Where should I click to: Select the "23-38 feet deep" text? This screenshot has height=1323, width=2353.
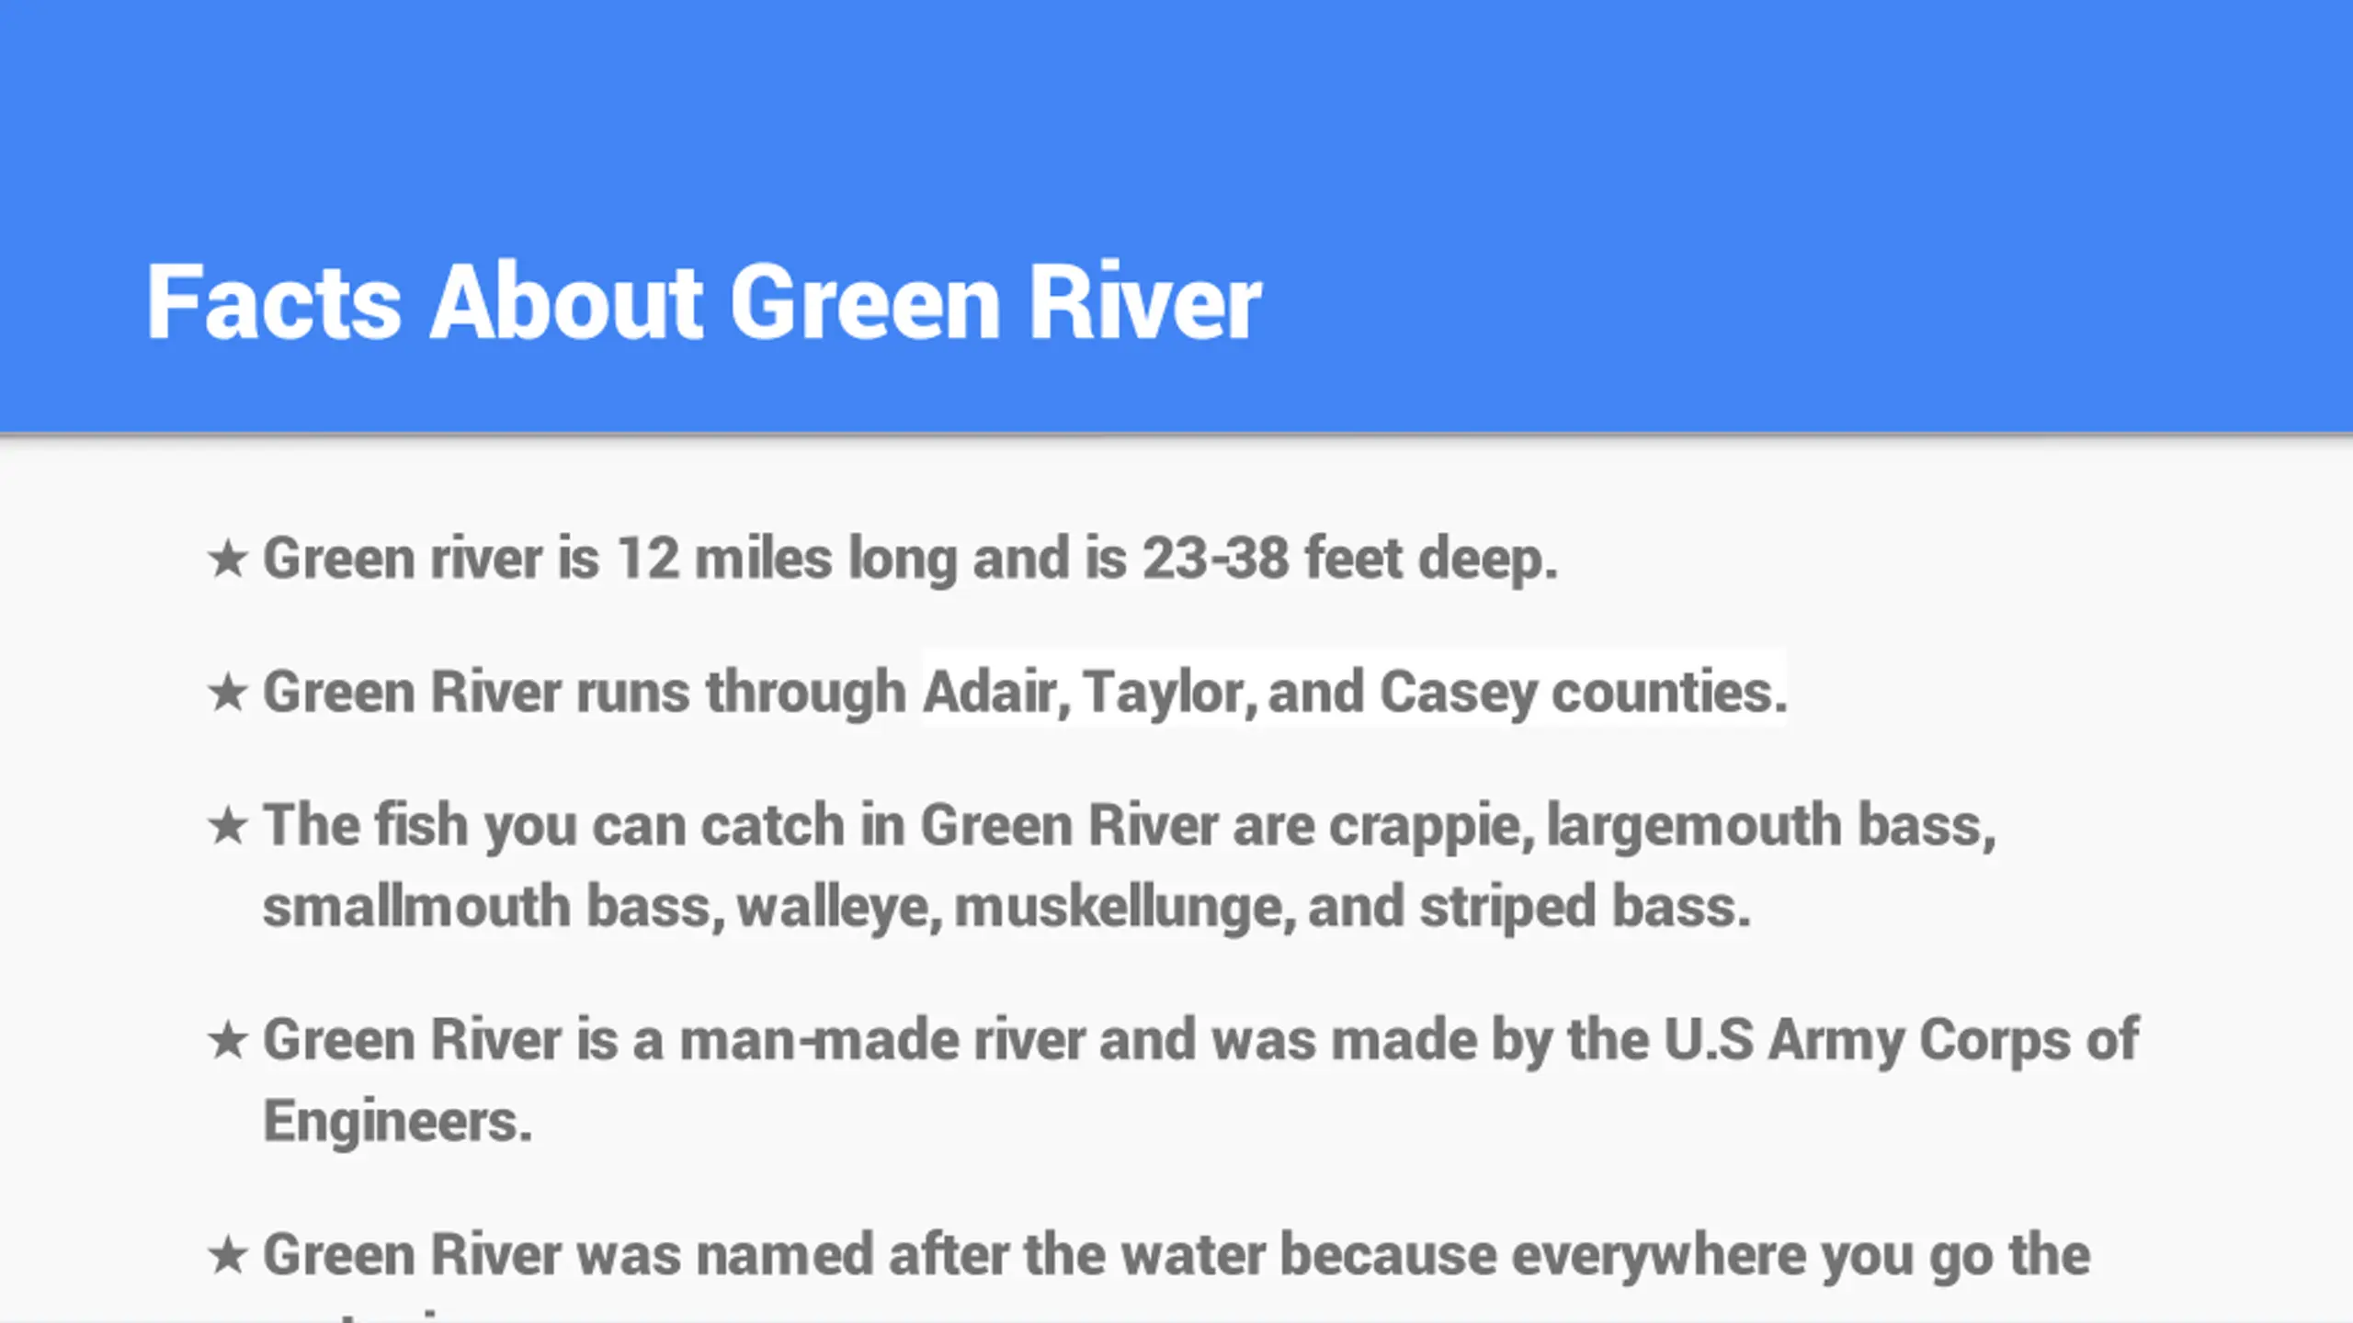[x=1350, y=558]
